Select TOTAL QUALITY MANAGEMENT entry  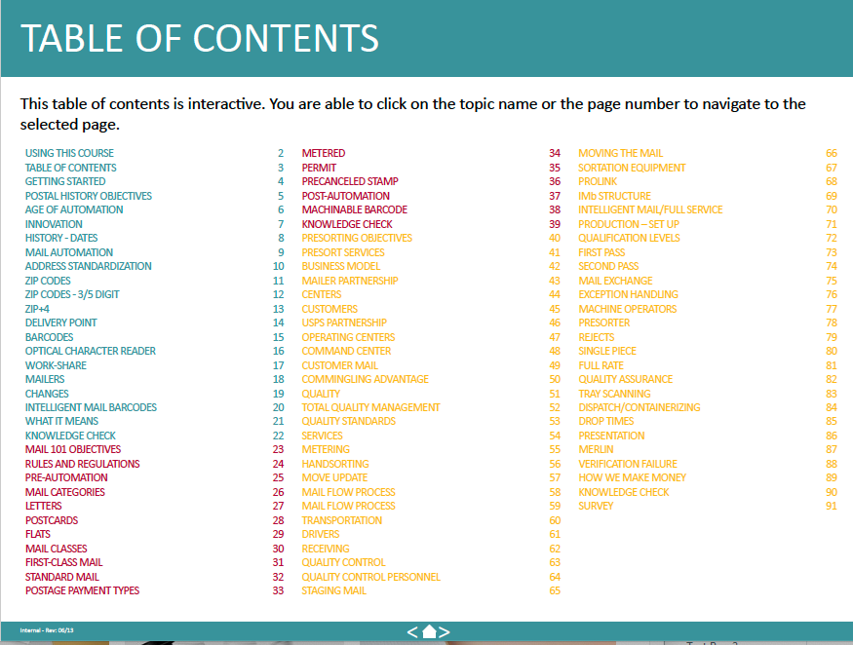coord(370,407)
